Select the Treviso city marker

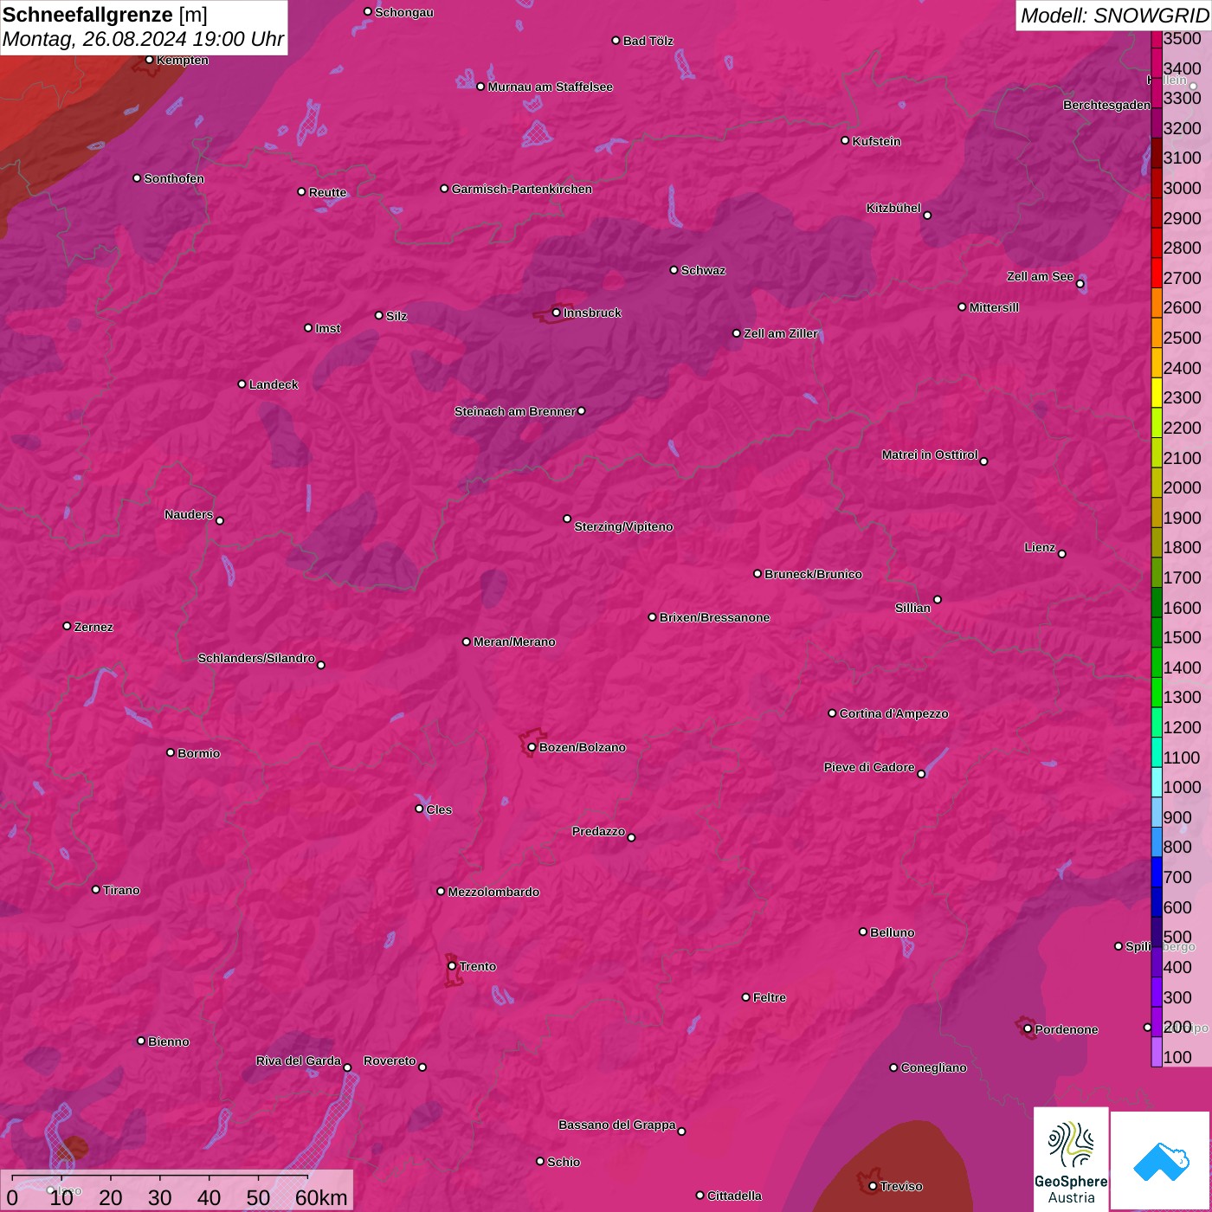873,1186
